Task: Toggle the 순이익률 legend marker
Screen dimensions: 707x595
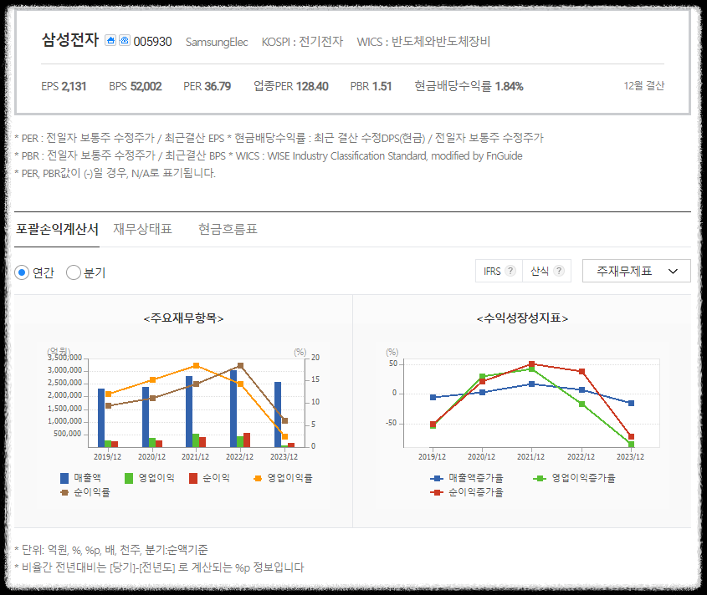Action: (64, 492)
